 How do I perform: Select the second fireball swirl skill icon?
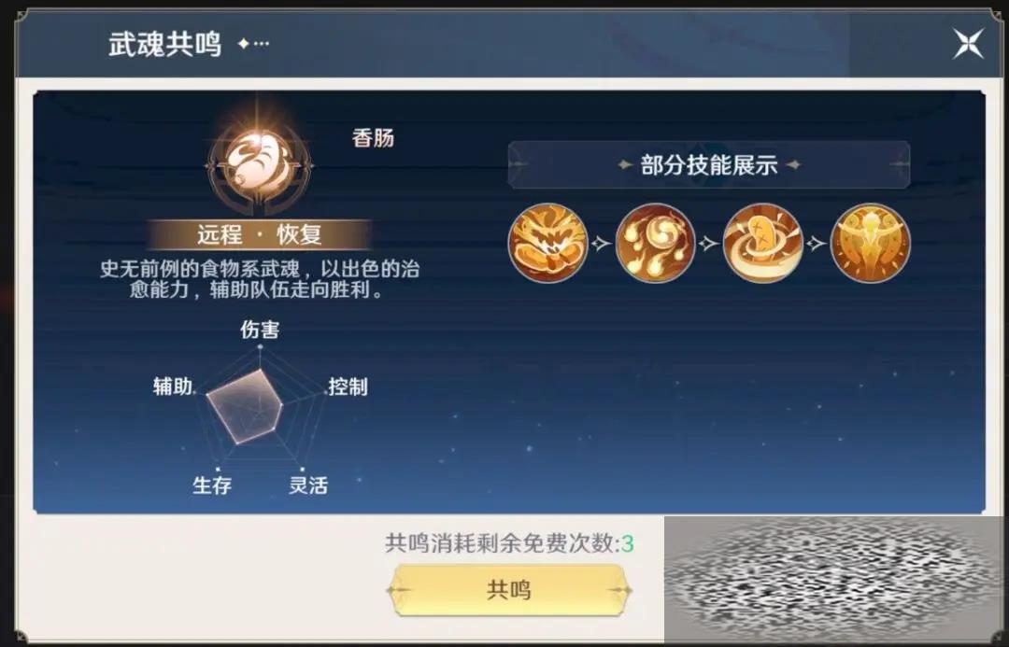click(x=655, y=243)
